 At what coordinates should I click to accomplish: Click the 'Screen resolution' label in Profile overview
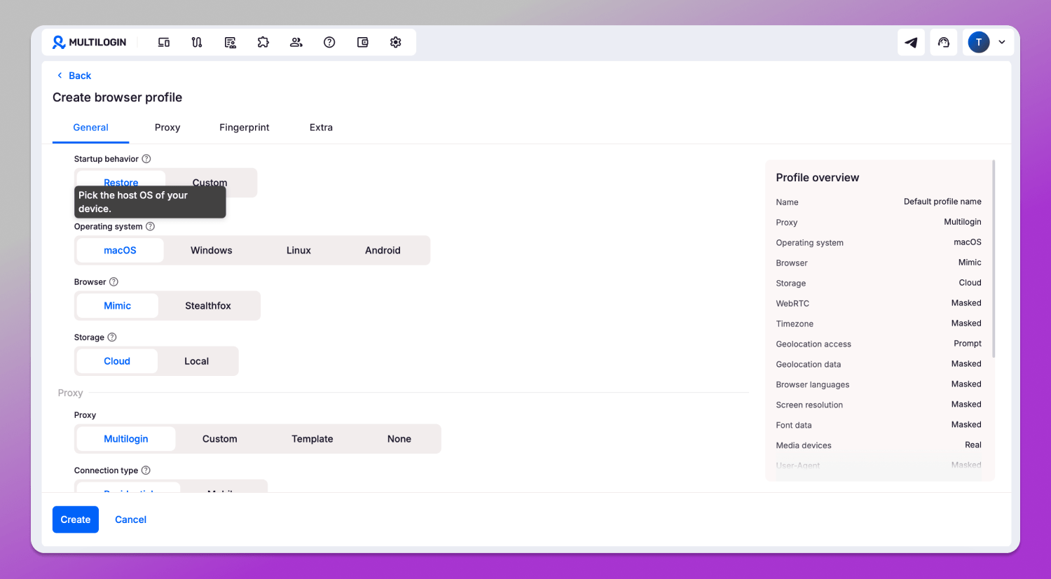tap(809, 405)
